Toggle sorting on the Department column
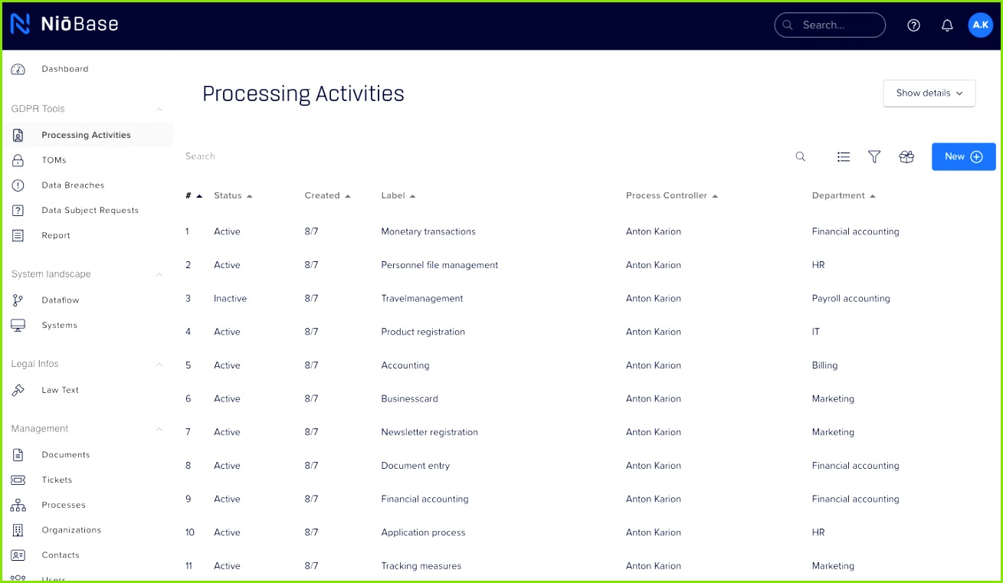The height and width of the screenshot is (583, 1003). 843,195
